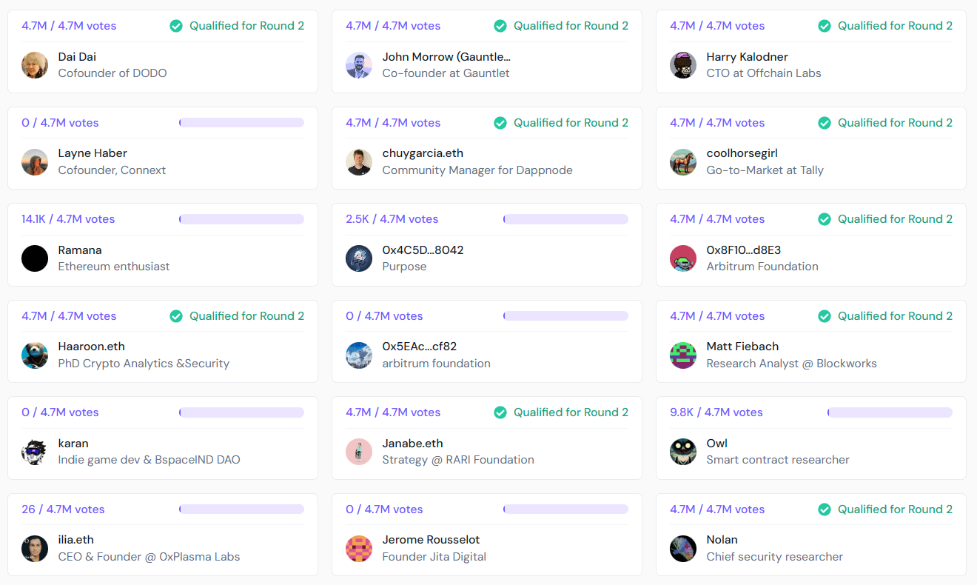Click Owl's profile picture
Viewport: 977px width, 585px height.
(x=682, y=452)
